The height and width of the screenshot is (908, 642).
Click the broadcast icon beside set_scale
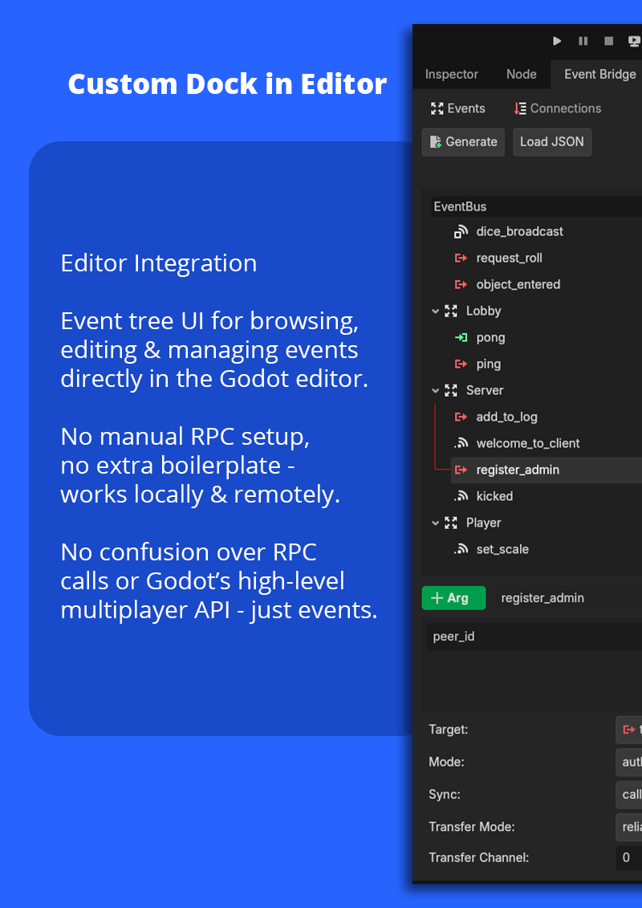click(x=461, y=550)
